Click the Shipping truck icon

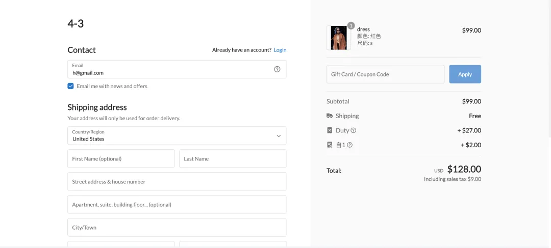[x=330, y=116]
